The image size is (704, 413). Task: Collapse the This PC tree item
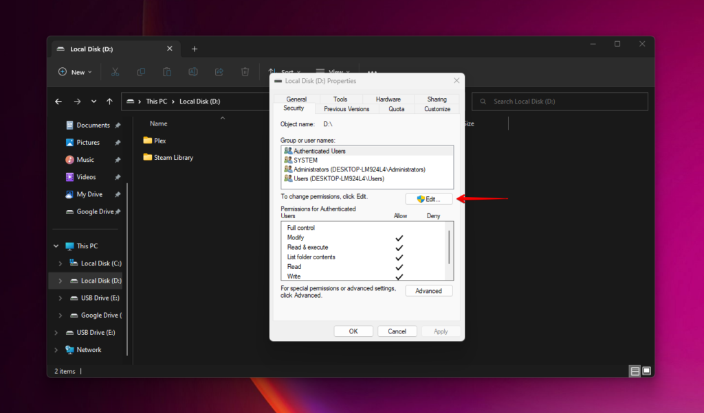56,246
